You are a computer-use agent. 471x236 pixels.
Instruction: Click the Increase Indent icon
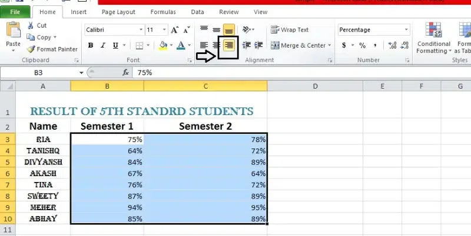click(258, 45)
